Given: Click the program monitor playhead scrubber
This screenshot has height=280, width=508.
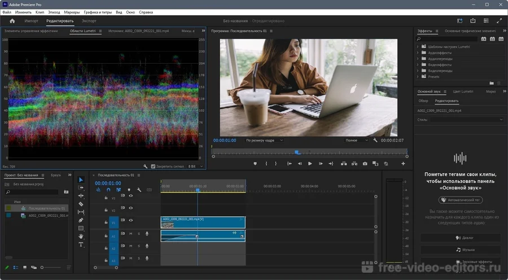Looking at the screenshot, I should (x=296, y=152).
